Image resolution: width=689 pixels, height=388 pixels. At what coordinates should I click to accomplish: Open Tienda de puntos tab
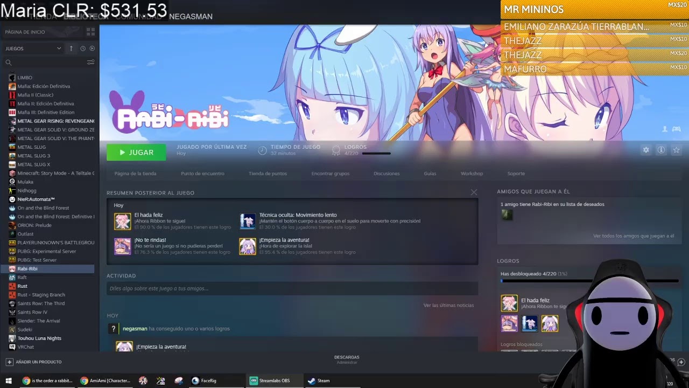click(268, 174)
